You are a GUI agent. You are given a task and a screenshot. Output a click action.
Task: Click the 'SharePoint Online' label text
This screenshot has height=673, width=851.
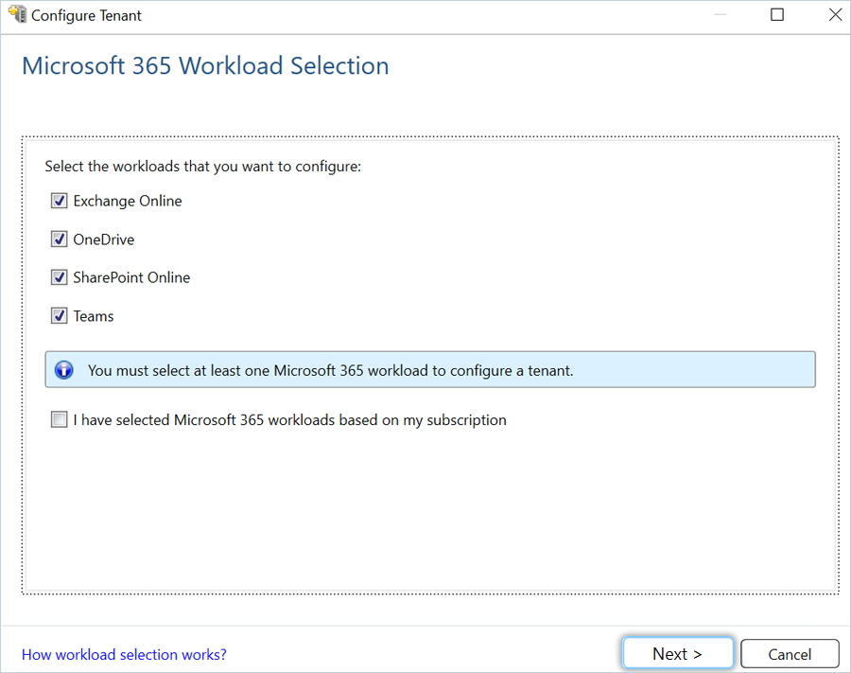[131, 277]
